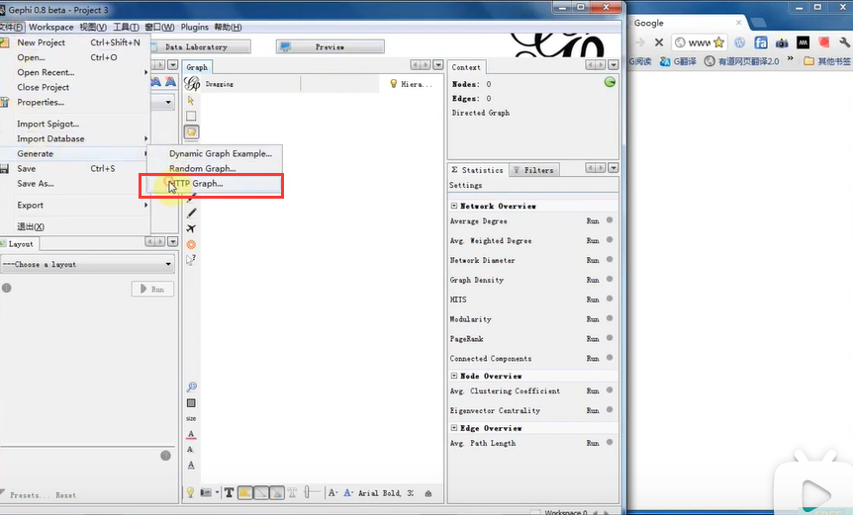Open the Workspace menu
This screenshot has height=515, width=853.
[51, 27]
